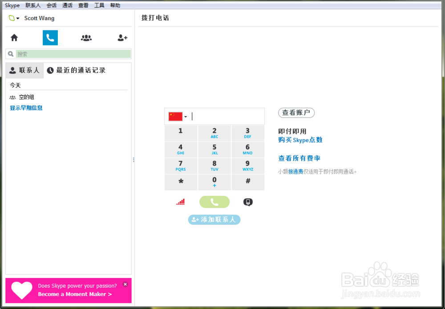Screen dimensions: 445x309
Task: Dial digit 1 on keypad
Action: [181, 133]
